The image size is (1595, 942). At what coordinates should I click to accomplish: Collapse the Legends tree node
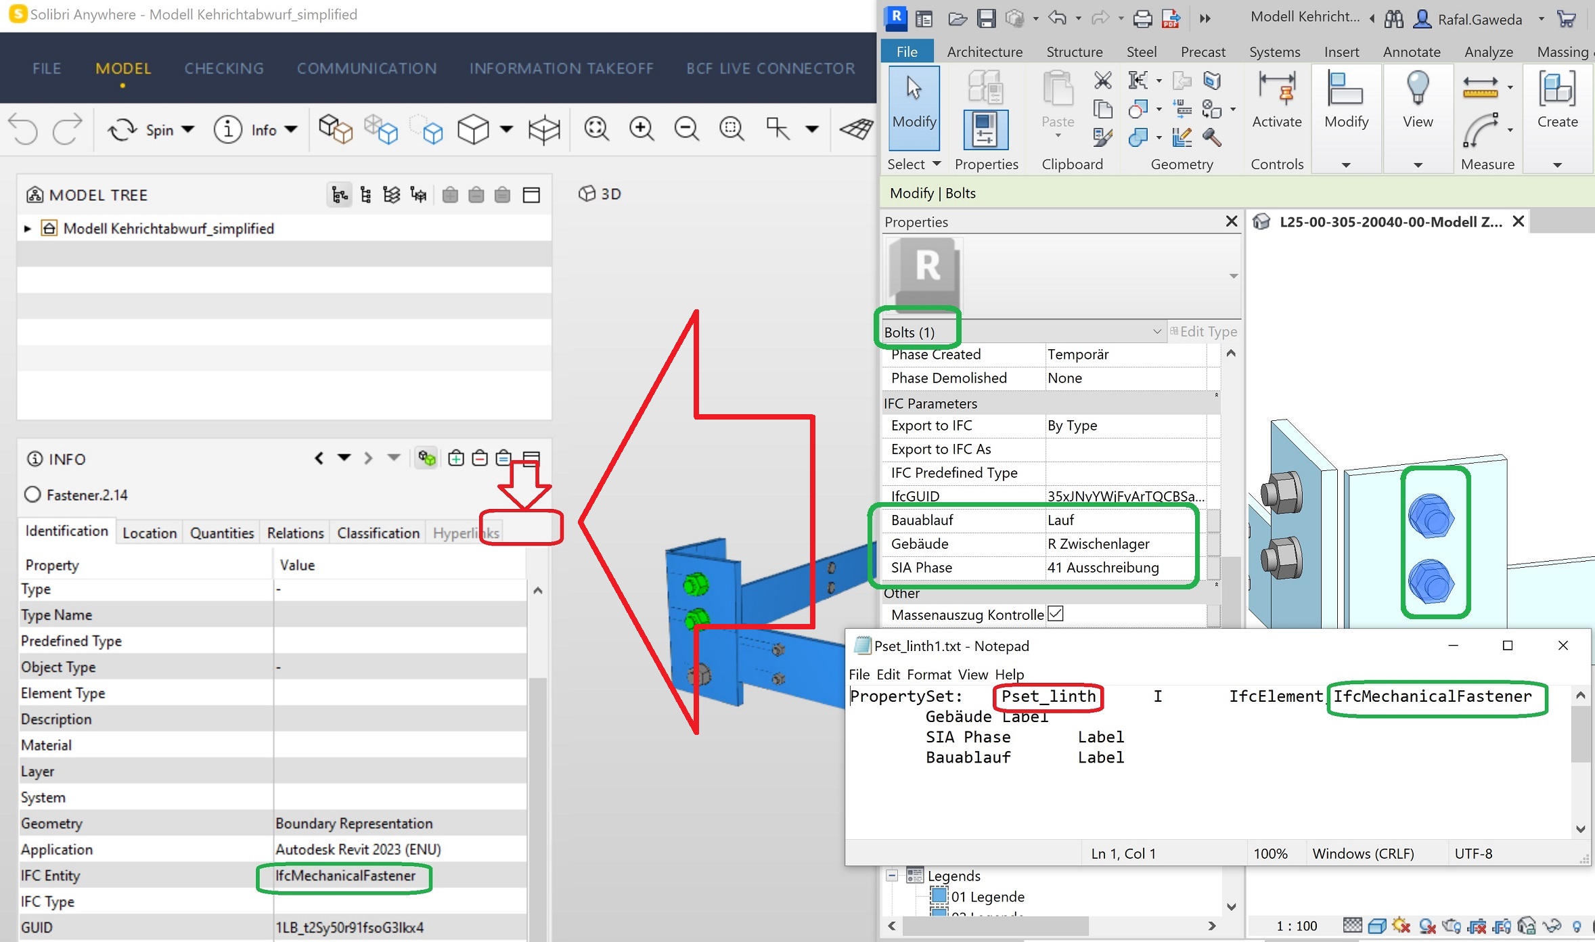(x=892, y=876)
